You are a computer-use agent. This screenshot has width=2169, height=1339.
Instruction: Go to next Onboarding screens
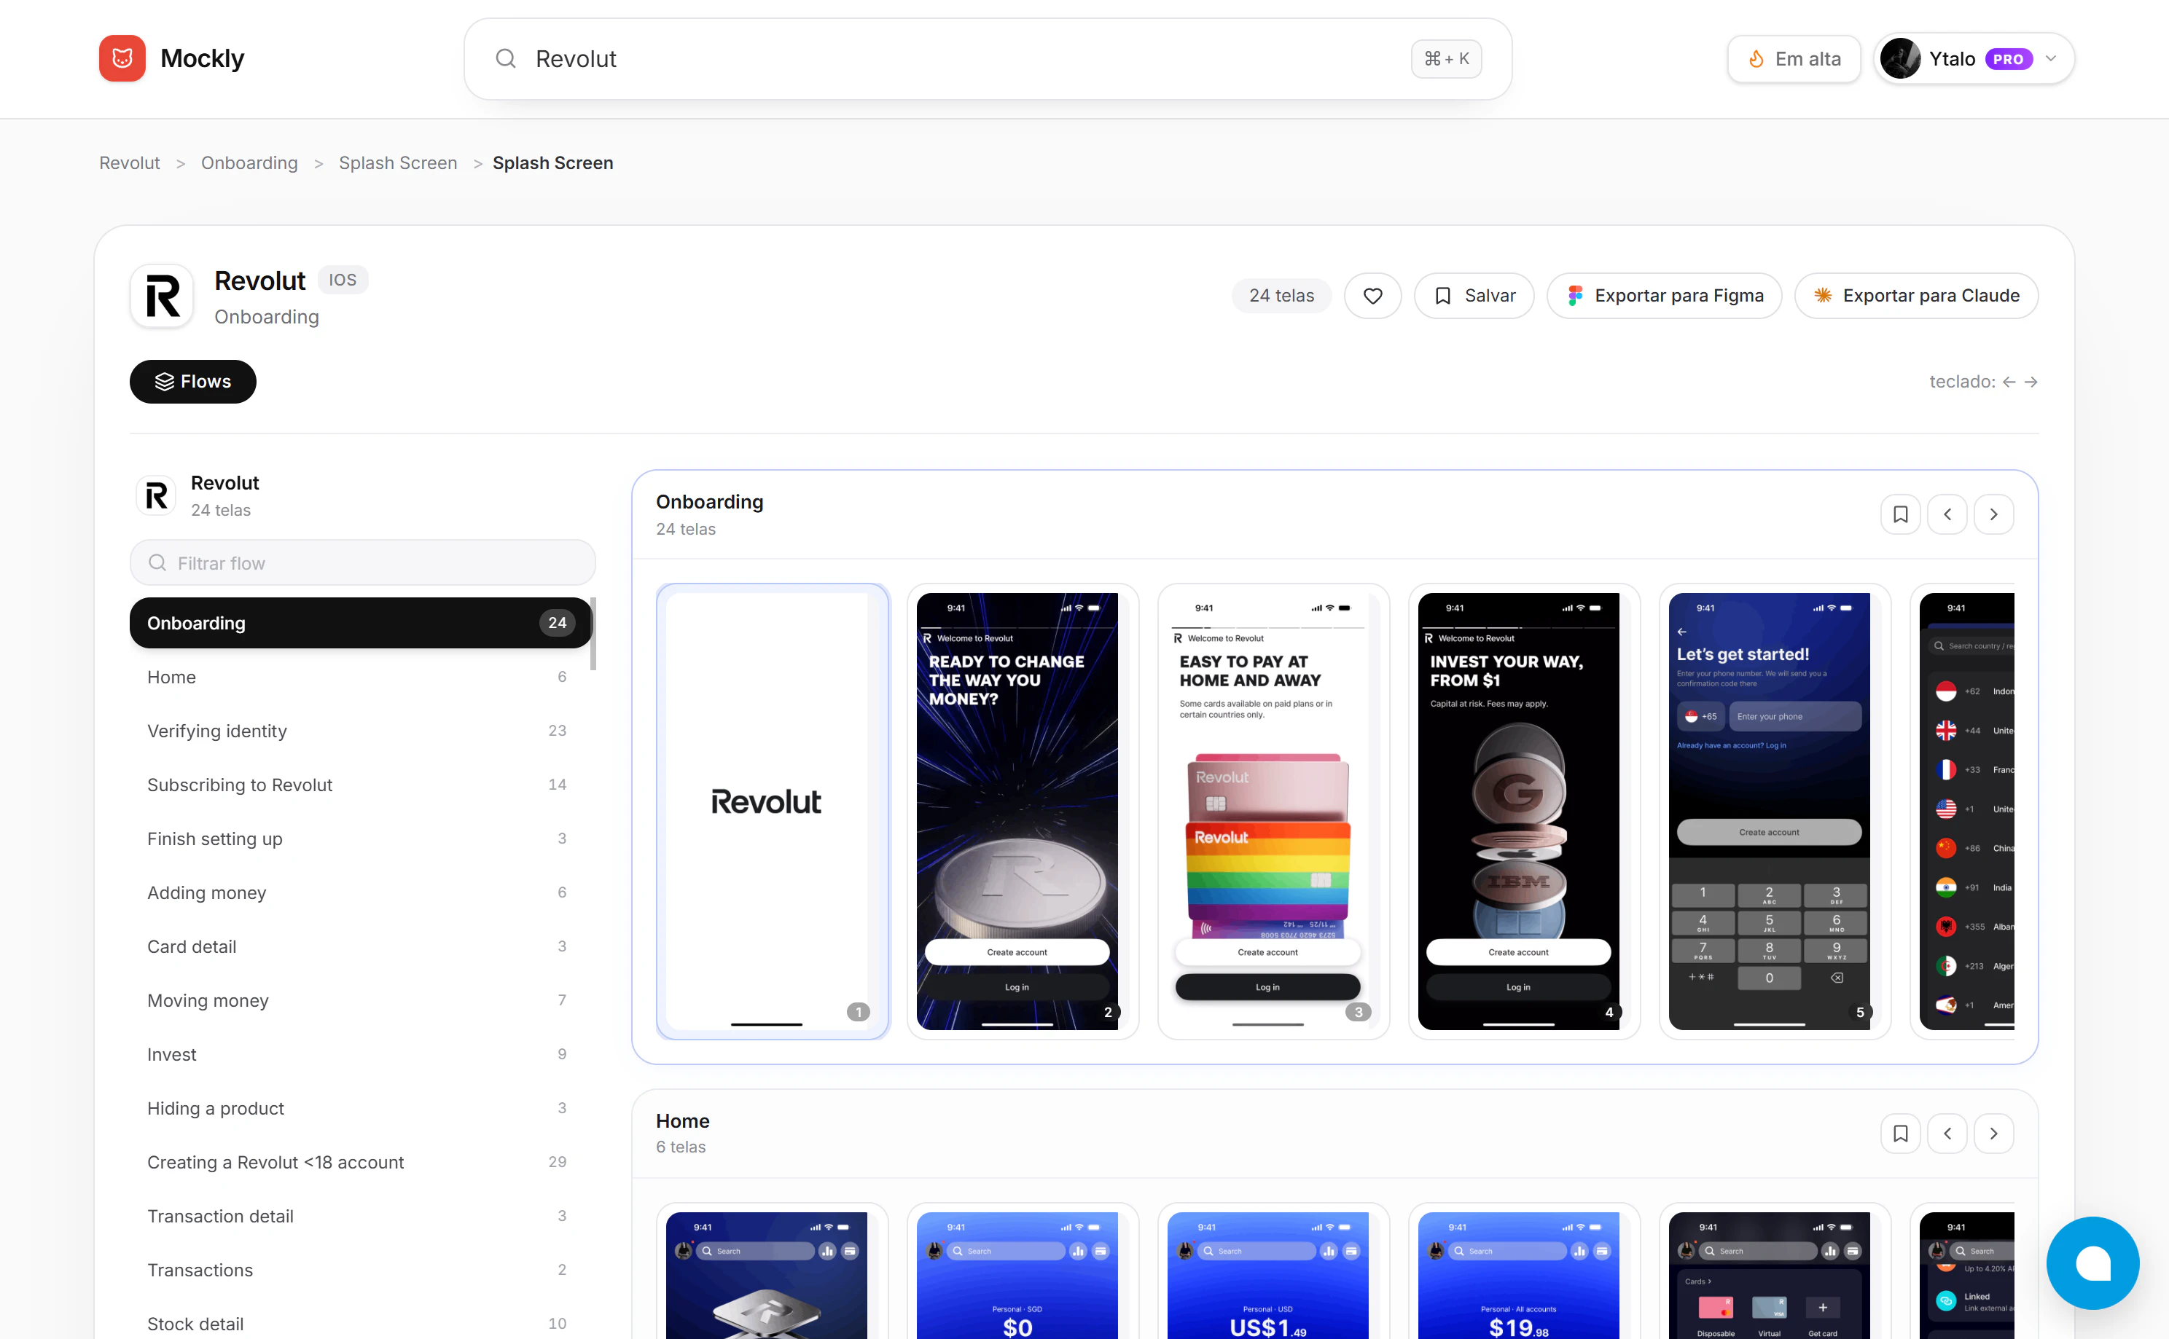(x=1993, y=514)
